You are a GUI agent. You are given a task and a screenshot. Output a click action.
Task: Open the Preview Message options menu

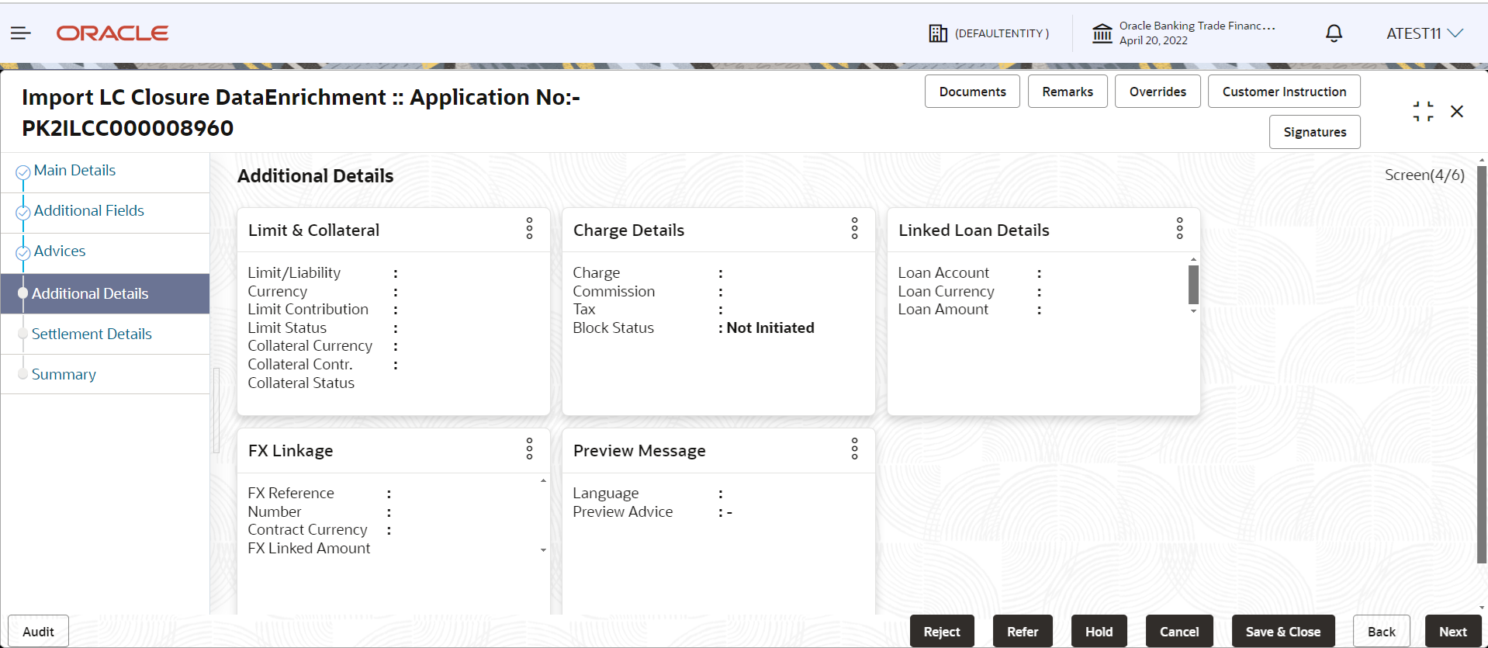point(854,449)
